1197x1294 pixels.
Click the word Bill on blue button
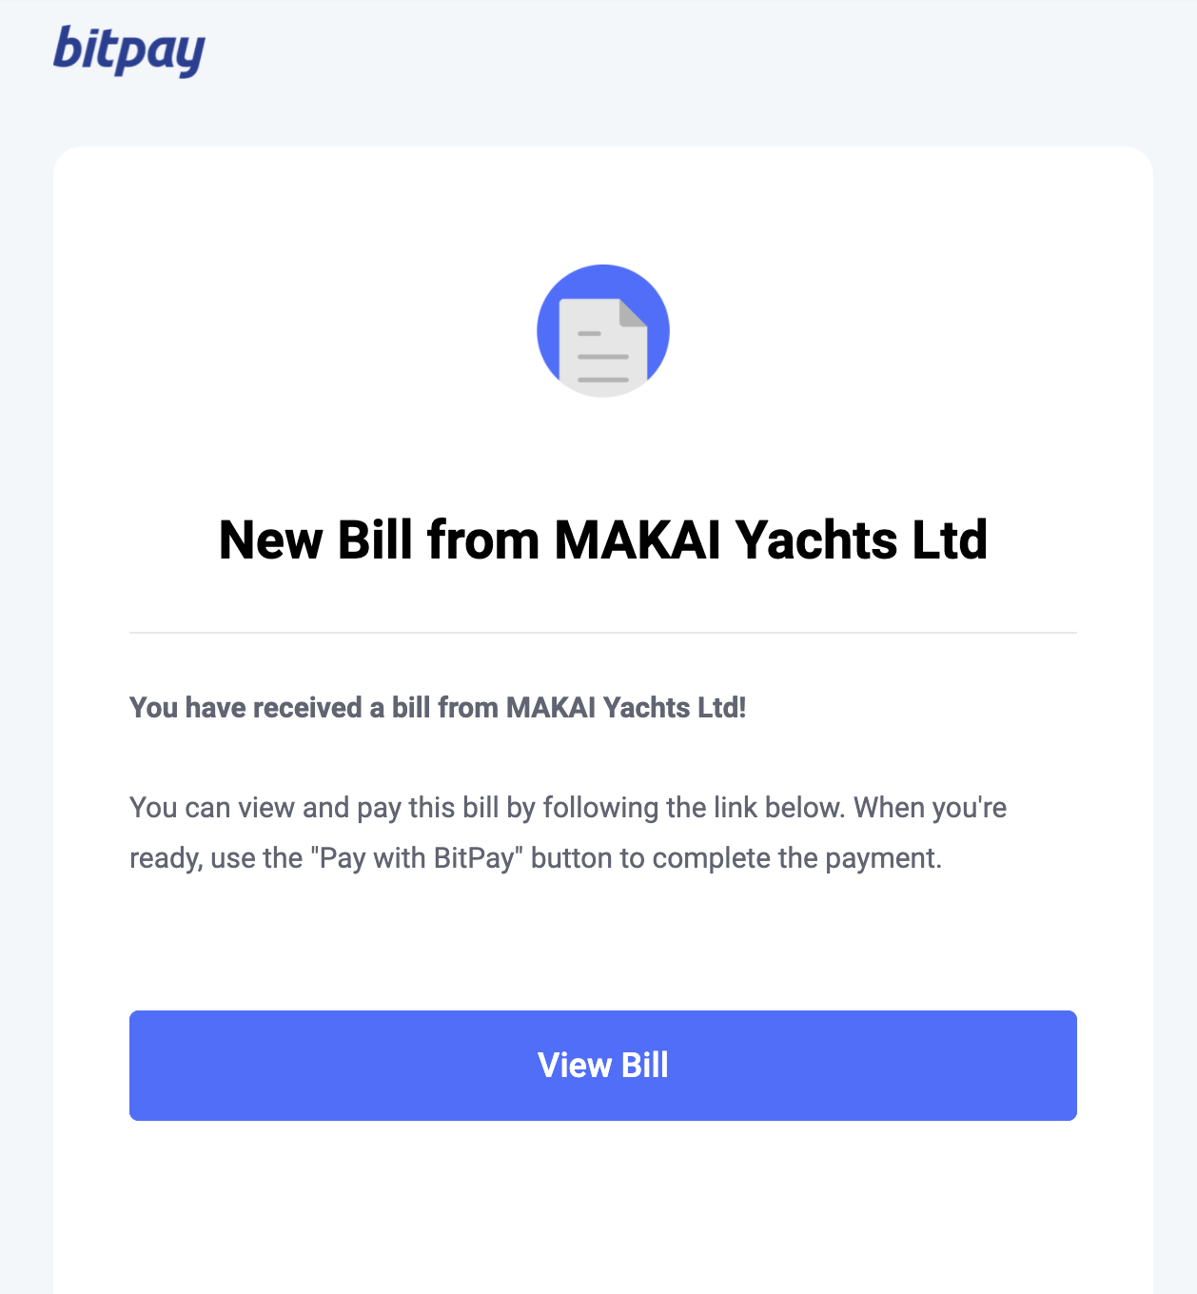(644, 1066)
